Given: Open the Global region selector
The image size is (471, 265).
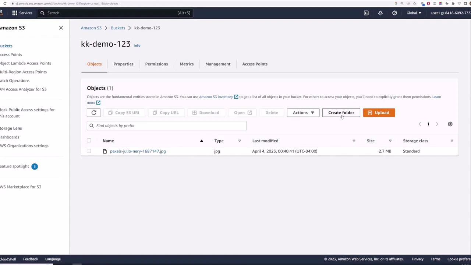Looking at the screenshot, I should click(414, 13).
